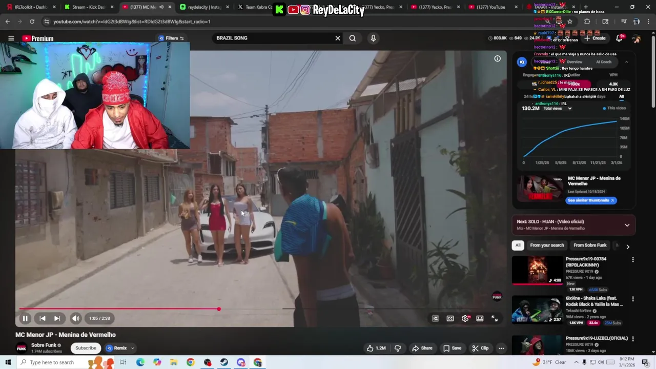Open the browser three-dot menu
This screenshot has width=656, height=369.
click(649, 22)
